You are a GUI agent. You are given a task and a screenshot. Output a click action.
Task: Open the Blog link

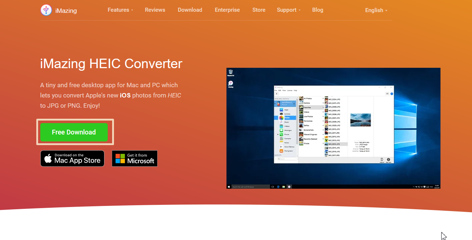coord(318,10)
